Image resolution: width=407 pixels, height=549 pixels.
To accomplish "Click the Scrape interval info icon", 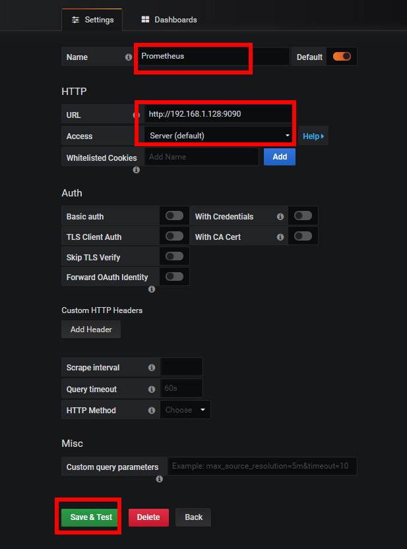I will (152, 368).
